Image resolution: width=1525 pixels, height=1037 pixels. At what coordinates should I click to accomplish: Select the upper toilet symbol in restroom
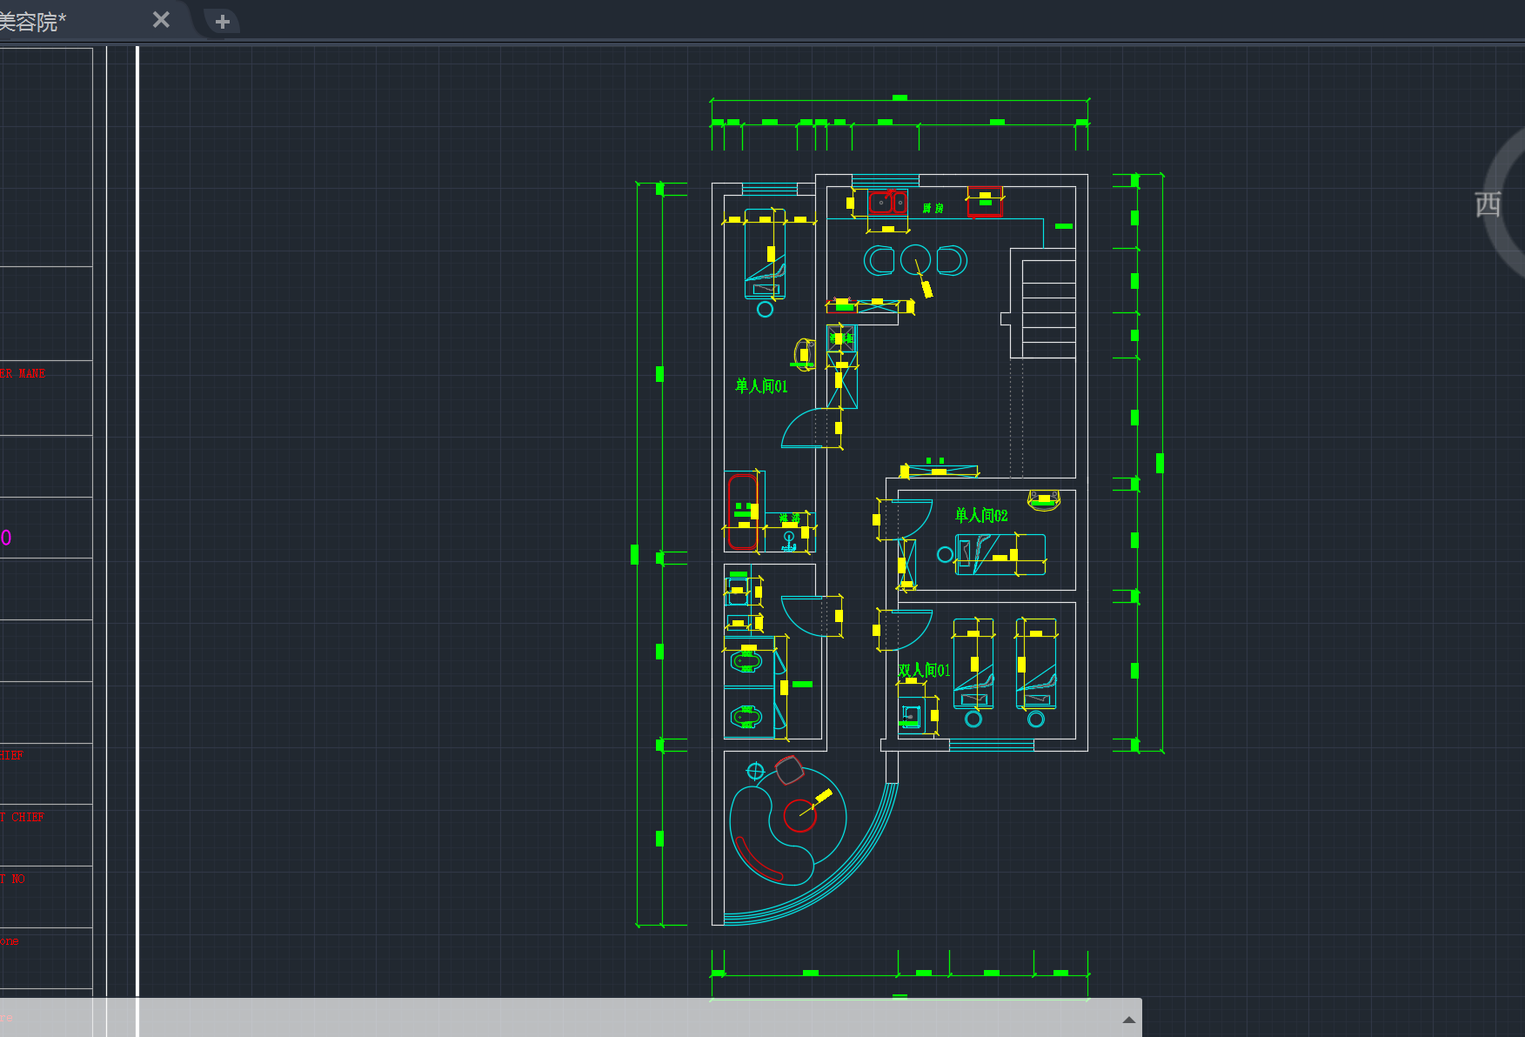(746, 662)
